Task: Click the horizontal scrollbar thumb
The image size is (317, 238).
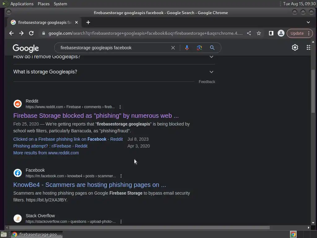Action: [140, 228]
